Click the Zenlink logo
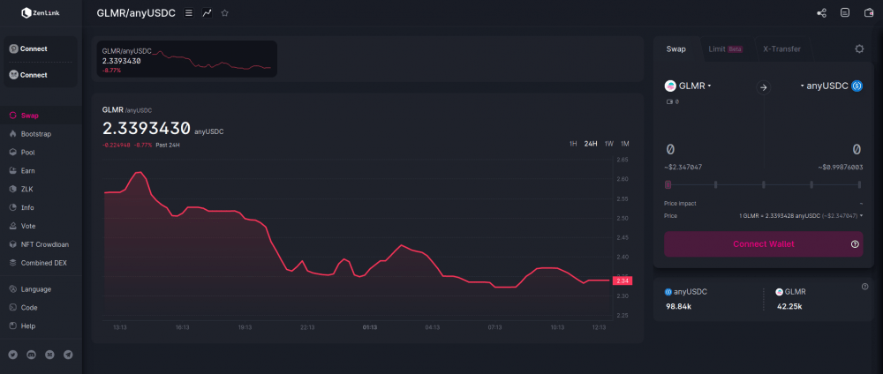 (40, 13)
